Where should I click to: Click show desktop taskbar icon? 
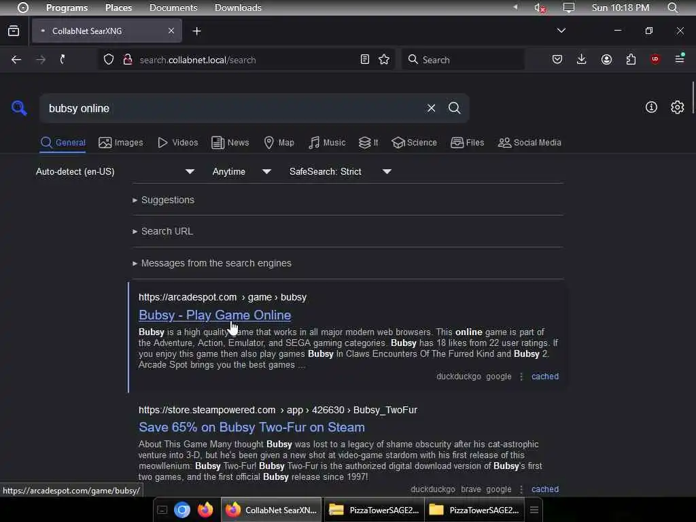coord(162,510)
